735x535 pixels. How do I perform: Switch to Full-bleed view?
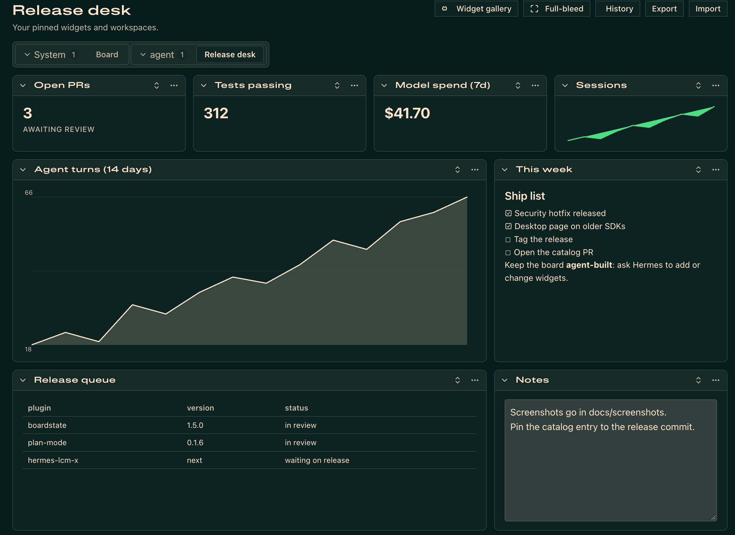coord(557,9)
